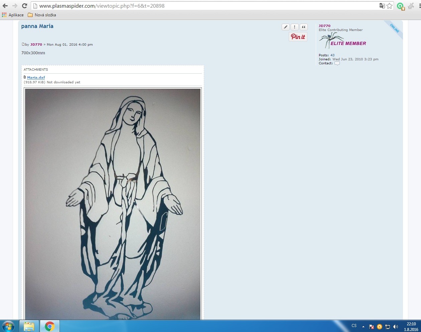Open the Chrome hamburger menu
421x332 pixels.
(x=419, y=6)
